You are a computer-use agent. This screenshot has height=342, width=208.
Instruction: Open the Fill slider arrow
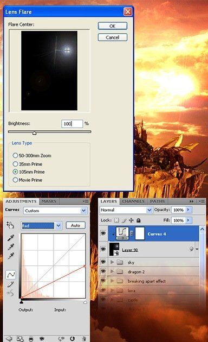tap(188, 220)
